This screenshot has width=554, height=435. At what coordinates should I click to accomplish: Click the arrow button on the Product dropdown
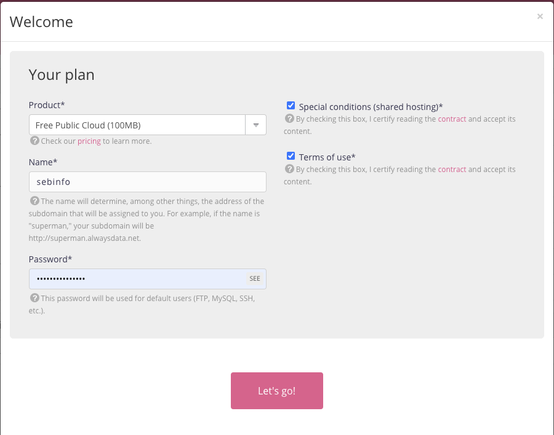pos(255,125)
